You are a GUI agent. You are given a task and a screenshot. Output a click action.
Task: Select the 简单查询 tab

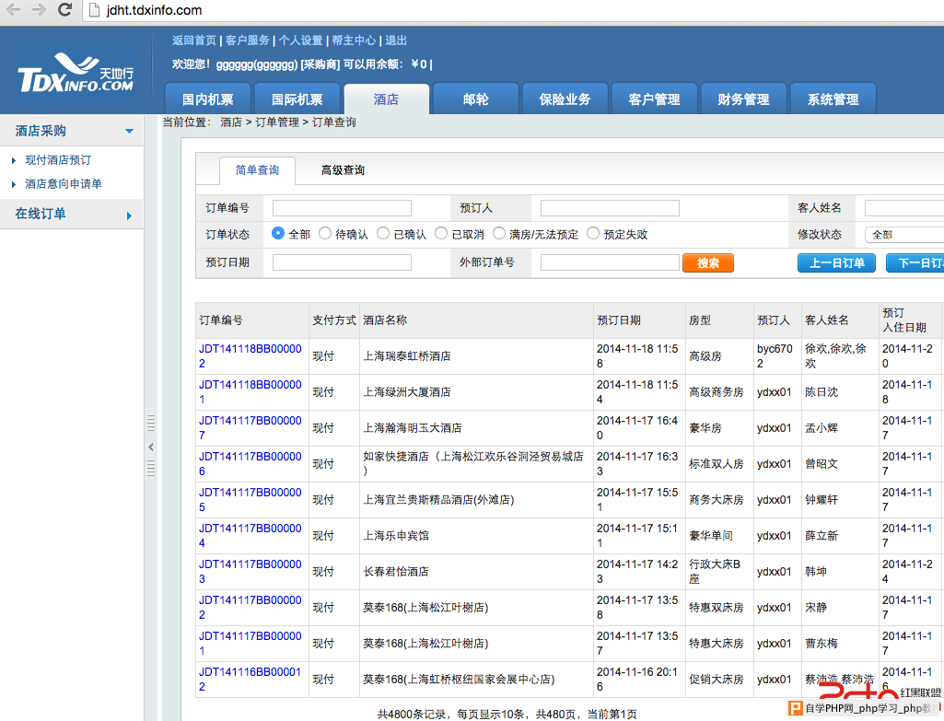[x=257, y=170]
